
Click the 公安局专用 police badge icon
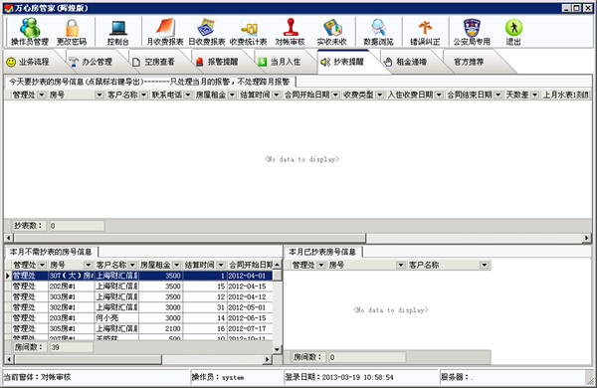click(x=472, y=32)
